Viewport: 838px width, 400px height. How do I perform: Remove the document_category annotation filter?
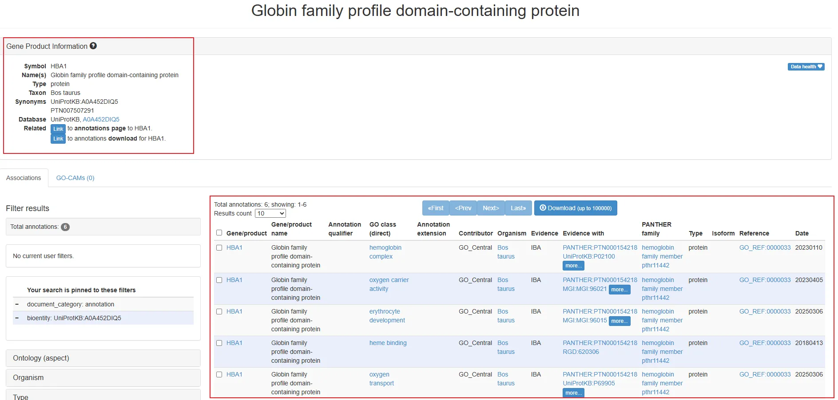coord(17,304)
